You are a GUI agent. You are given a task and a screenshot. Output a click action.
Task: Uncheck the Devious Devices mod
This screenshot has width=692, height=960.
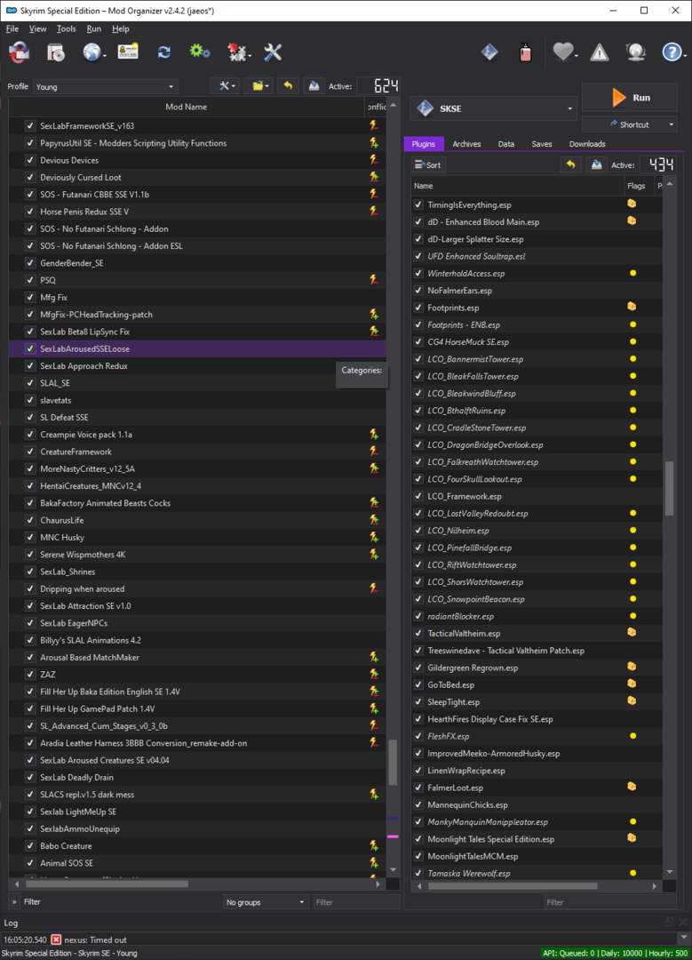[x=30, y=160]
